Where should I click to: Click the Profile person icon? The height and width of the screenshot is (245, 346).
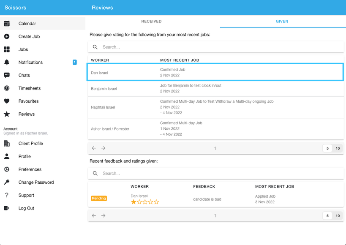(7, 156)
